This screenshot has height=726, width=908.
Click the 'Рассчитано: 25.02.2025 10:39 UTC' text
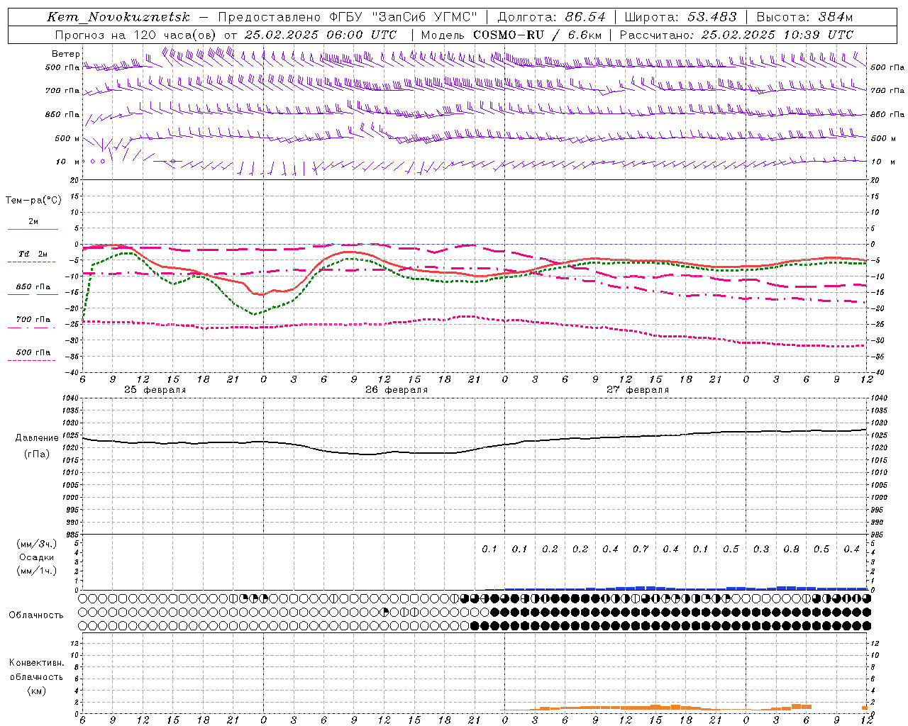coord(736,35)
